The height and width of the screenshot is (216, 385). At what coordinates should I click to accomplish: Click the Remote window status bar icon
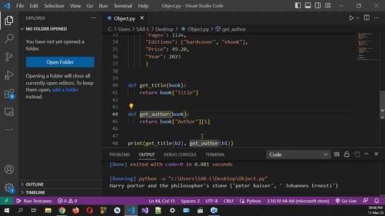7,201
